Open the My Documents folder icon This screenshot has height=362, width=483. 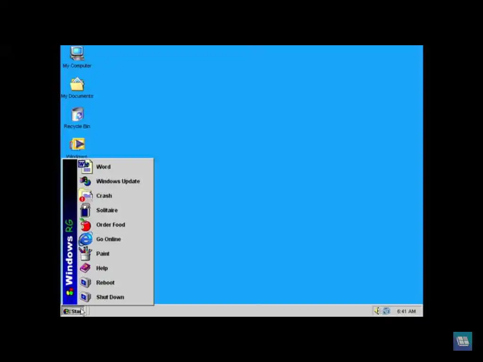[x=77, y=84]
